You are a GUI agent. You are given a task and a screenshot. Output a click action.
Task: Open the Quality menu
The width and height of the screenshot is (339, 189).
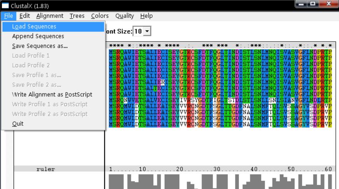pyautogui.click(x=125, y=16)
